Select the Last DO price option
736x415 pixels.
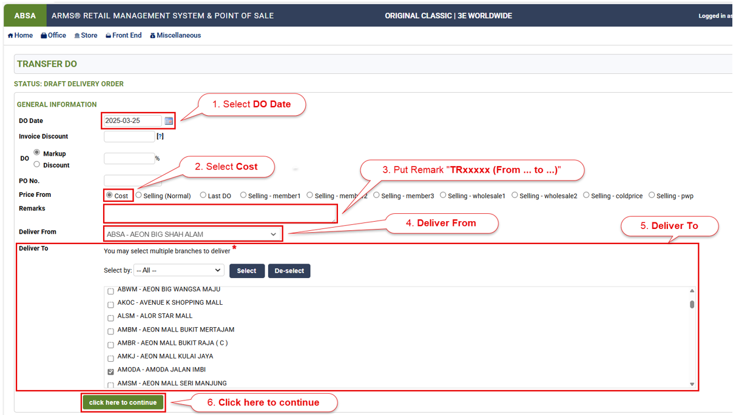[203, 195]
